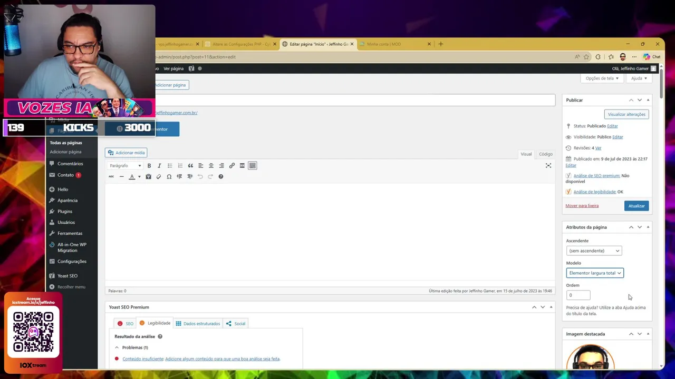This screenshot has height=379, width=675.
Task: Click the paste as text icon
Action: [x=148, y=176]
